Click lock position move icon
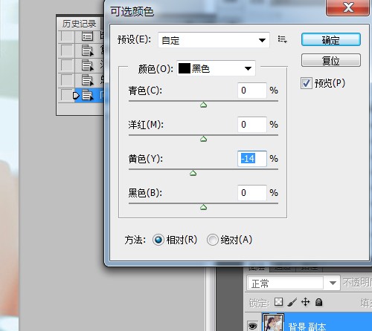The image size is (372, 331). (305, 302)
